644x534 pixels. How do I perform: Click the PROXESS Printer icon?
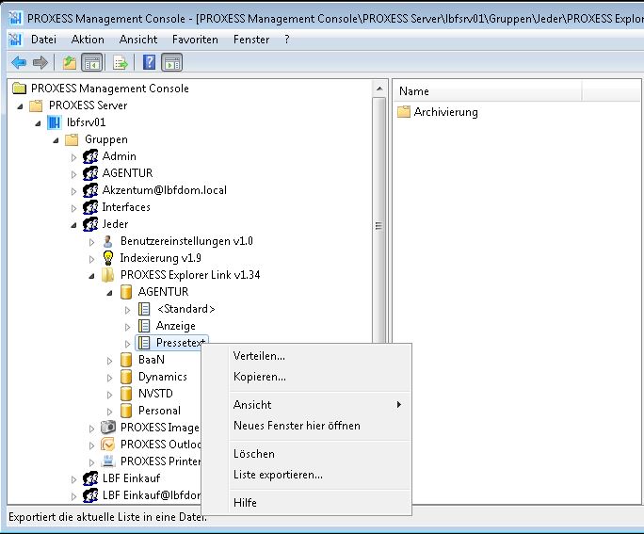[108, 461]
